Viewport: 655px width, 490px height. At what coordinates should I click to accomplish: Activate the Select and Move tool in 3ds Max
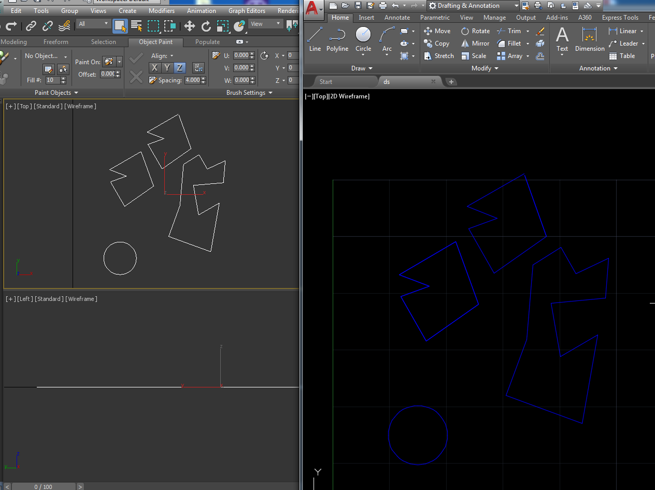pyautogui.click(x=190, y=25)
